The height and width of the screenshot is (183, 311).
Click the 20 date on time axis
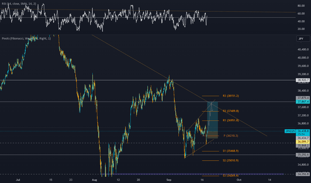pyautogui.click(x=138, y=180)
